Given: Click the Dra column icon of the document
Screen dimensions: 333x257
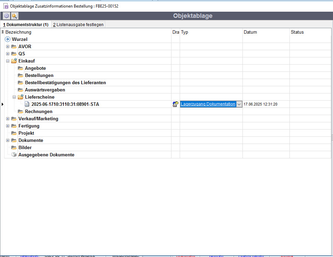Looking at the screenshot, I should 176,104.
